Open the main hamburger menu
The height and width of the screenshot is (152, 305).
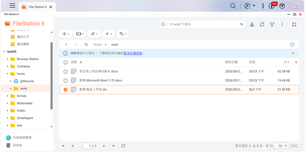coord(12,6)
